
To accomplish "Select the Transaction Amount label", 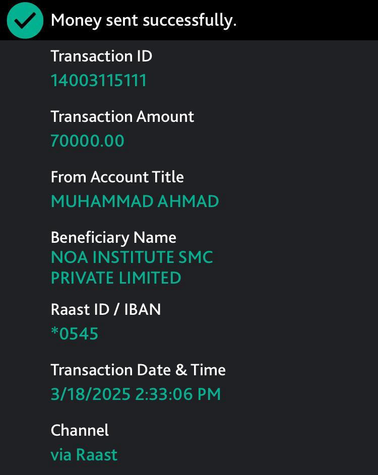I will click(x=122, y=116).
